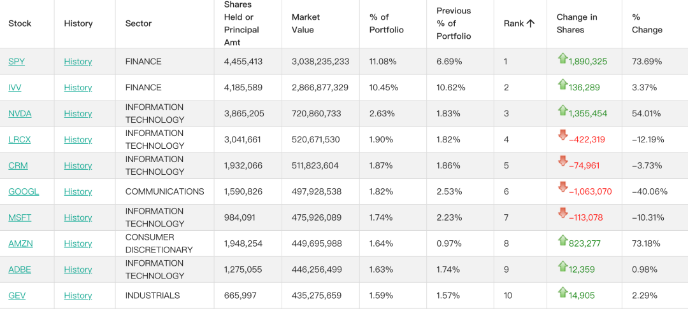Click the green up arrow in AMZN row
The image size is (688, 309).
point(563,240)
